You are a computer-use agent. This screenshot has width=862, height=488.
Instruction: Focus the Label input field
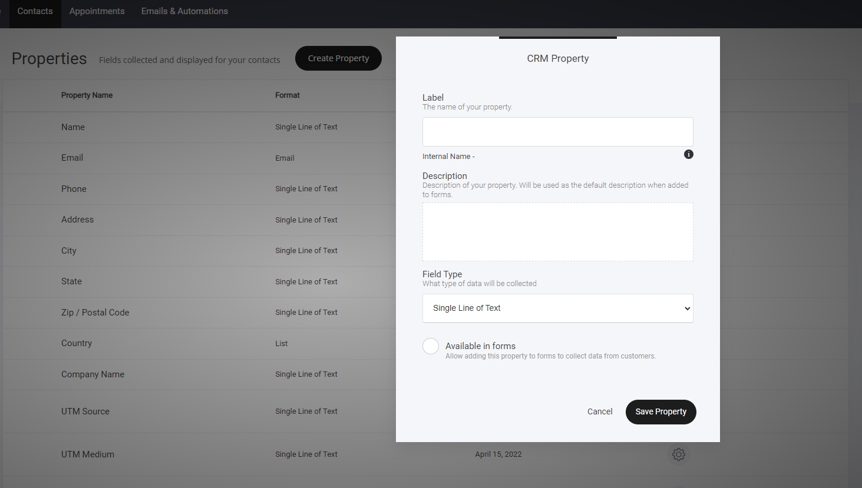(557, 132)
